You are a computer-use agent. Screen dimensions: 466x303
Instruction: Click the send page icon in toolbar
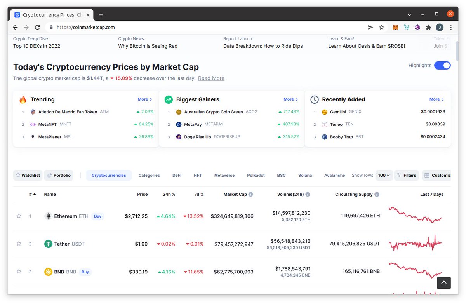[x=370, y=27]
